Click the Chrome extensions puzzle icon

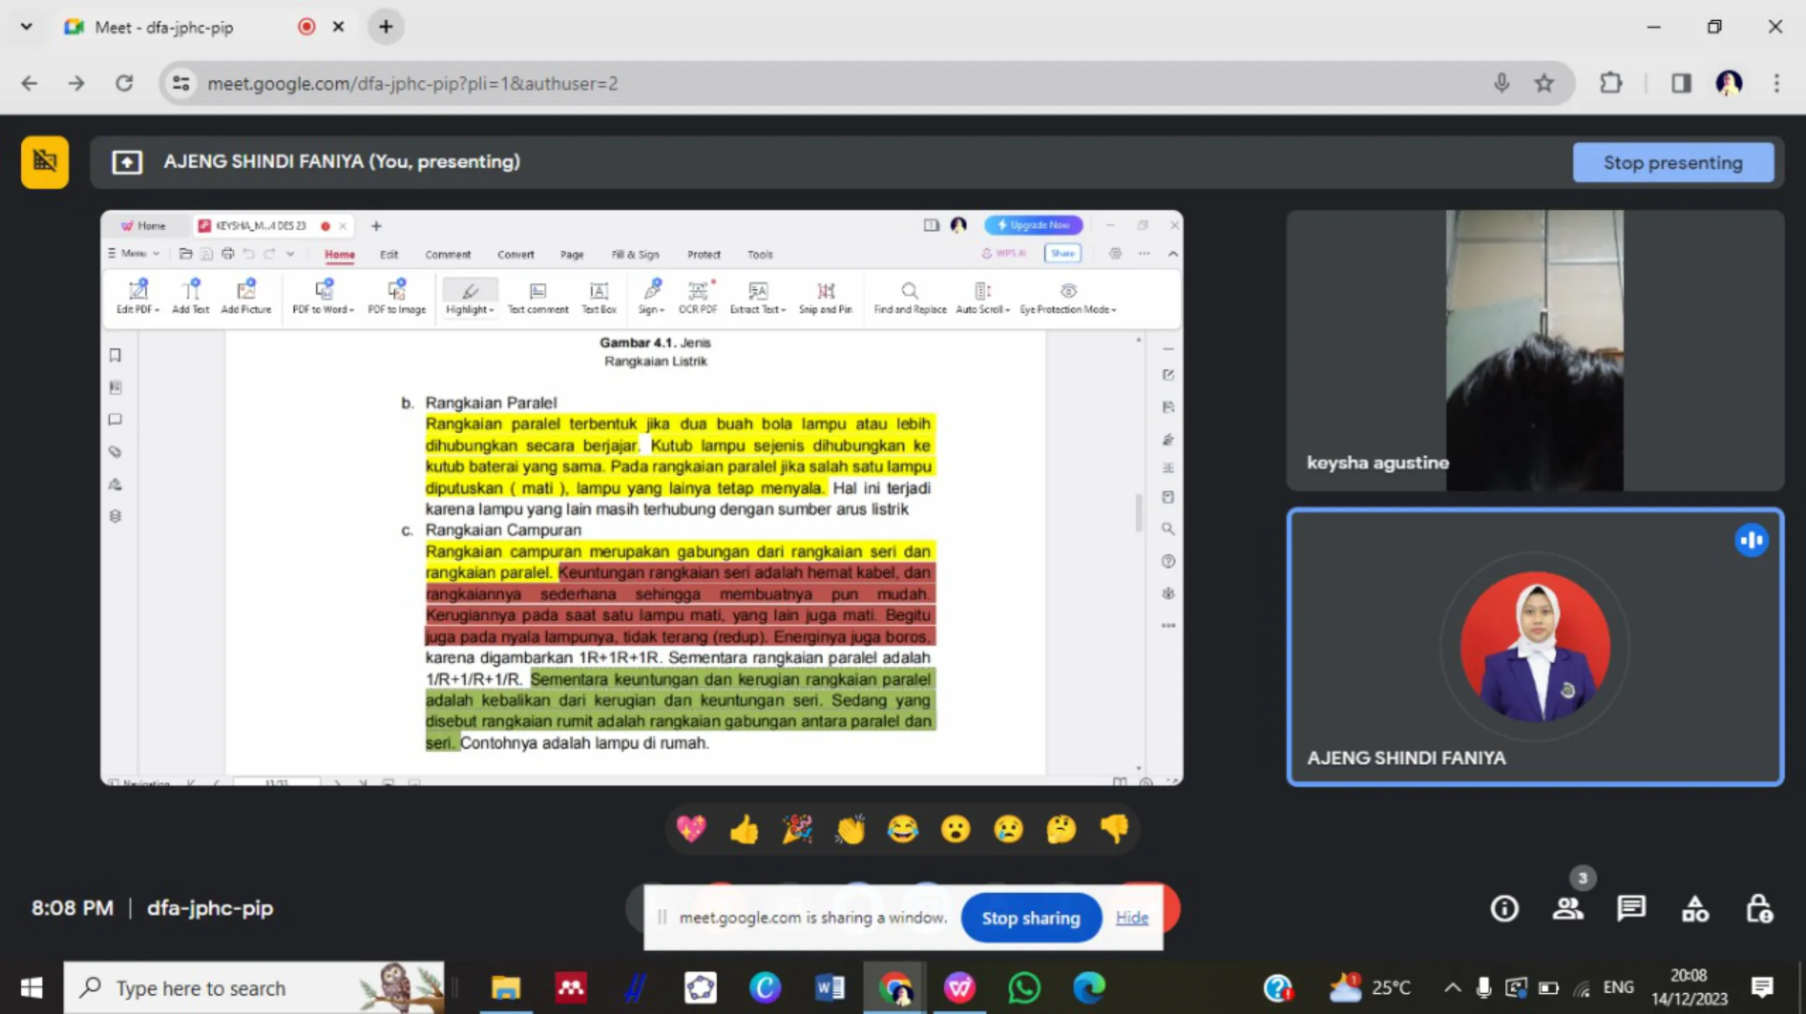tap(1611, 83)
